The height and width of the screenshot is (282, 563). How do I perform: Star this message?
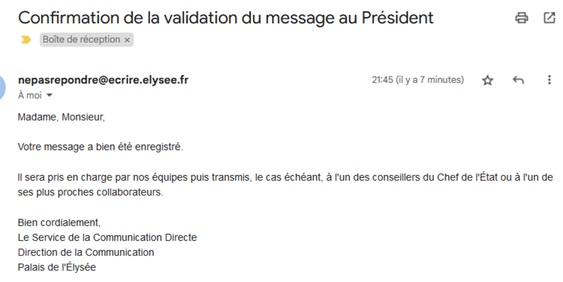tap(488, 80)
